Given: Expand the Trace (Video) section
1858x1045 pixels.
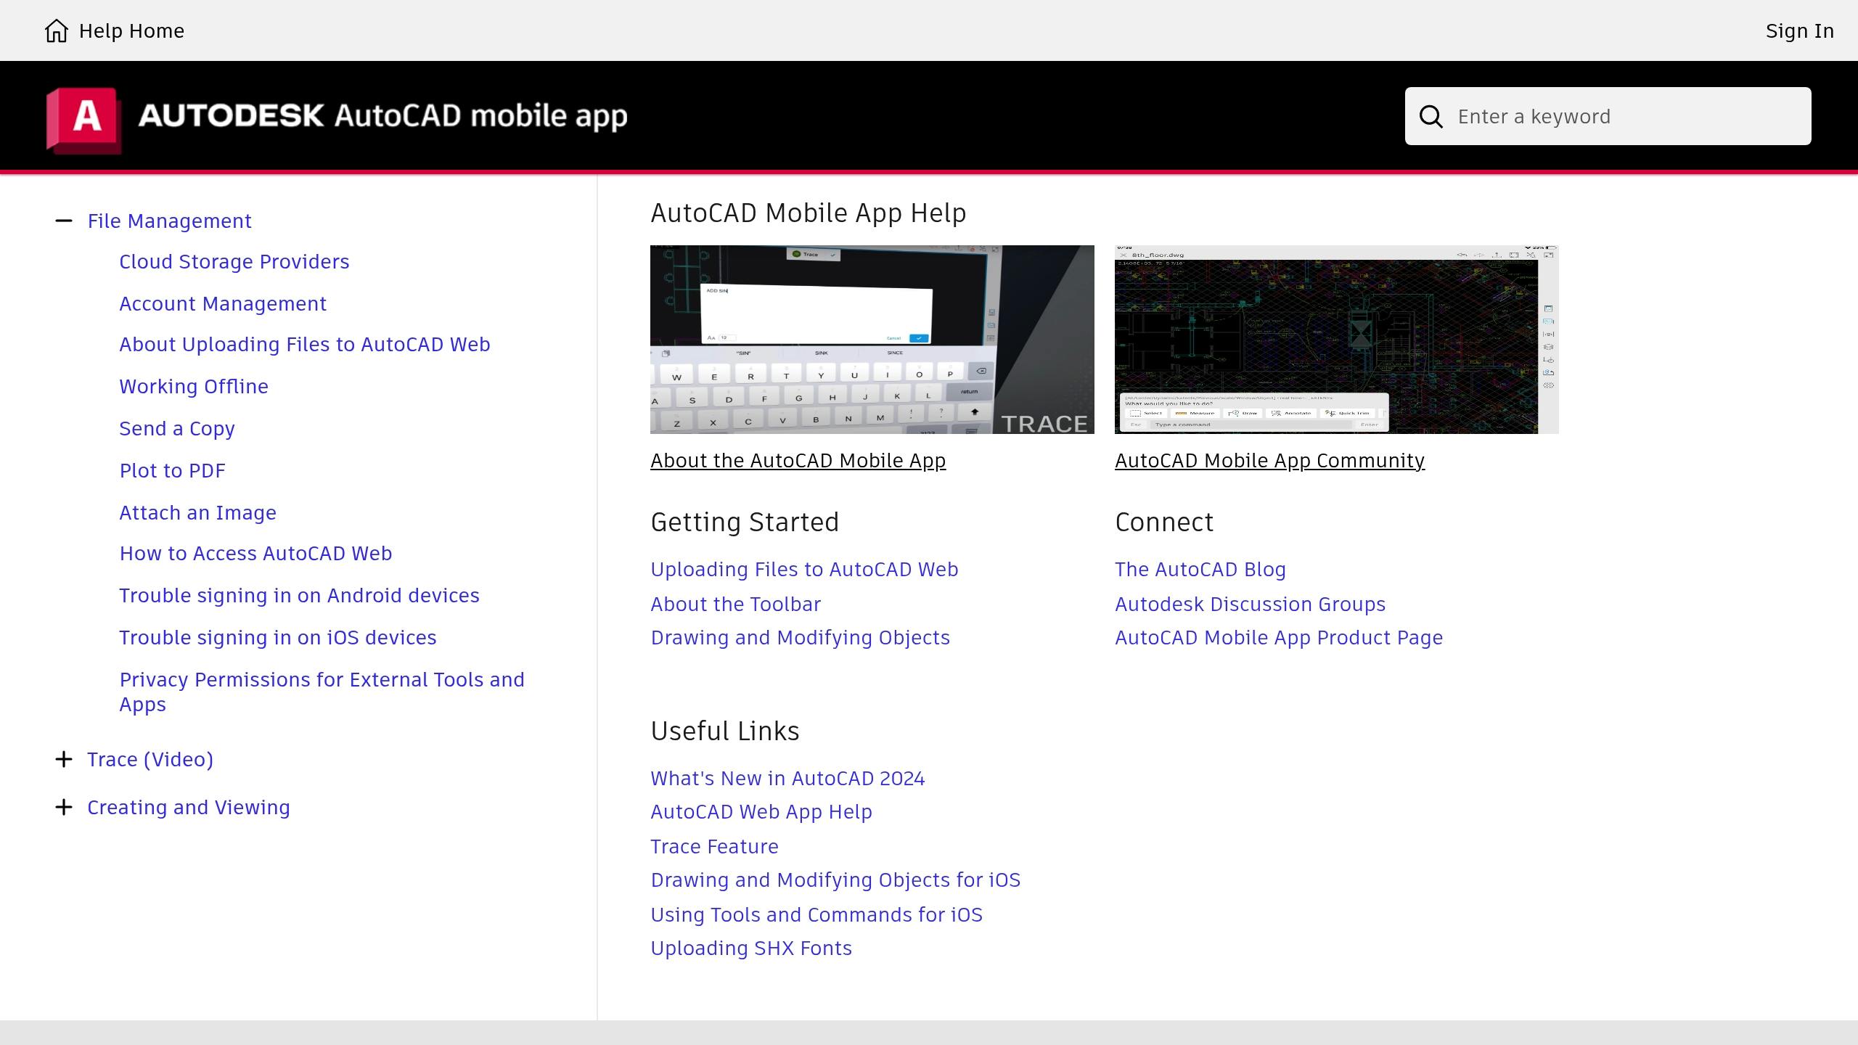Looking at the screenshot, I should click(x=64, y=759).
